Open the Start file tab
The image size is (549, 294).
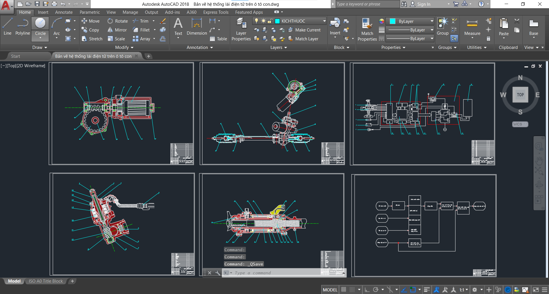(15, 56)
